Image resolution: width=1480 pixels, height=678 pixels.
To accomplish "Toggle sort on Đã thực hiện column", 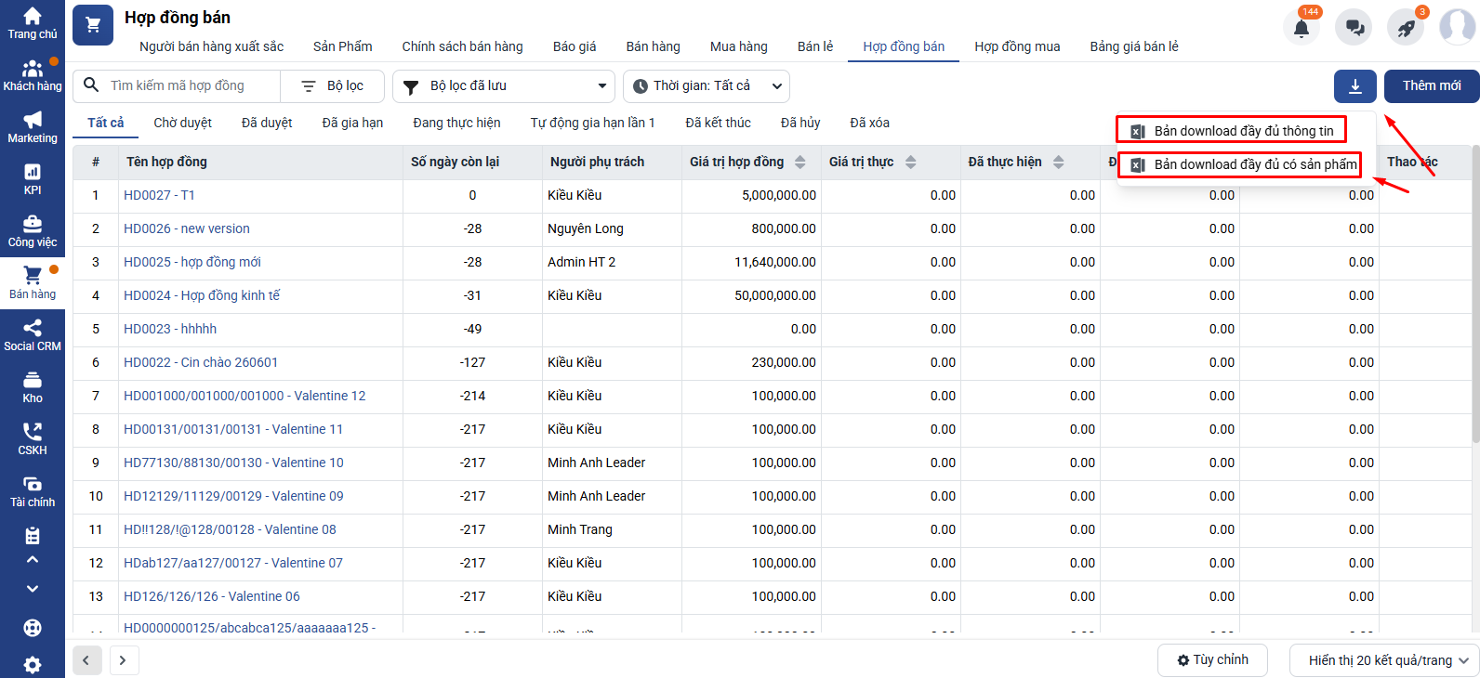I will (1058, 163).
